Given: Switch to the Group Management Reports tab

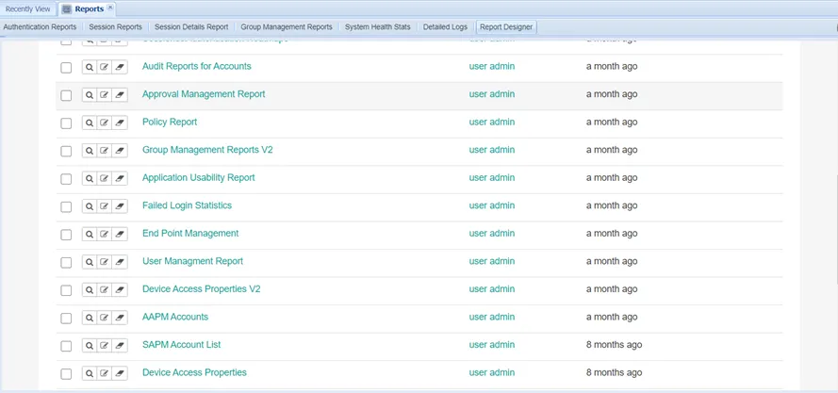Looking at the screenshot, I should [287, 26].
